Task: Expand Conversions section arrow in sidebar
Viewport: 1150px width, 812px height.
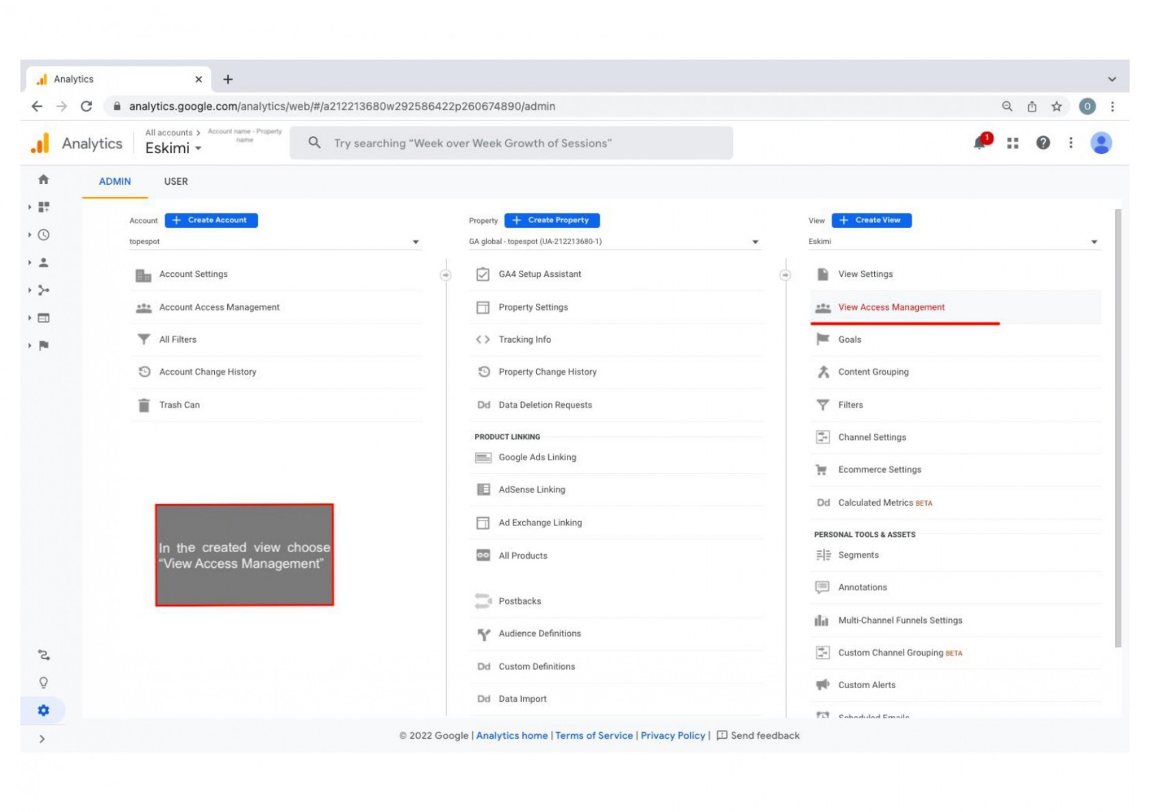Action: (x=29, y=345)
